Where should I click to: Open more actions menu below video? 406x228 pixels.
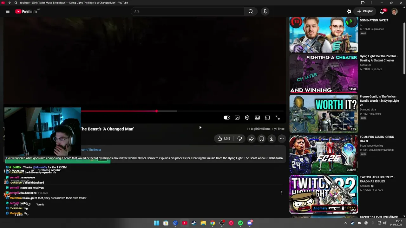282,139
